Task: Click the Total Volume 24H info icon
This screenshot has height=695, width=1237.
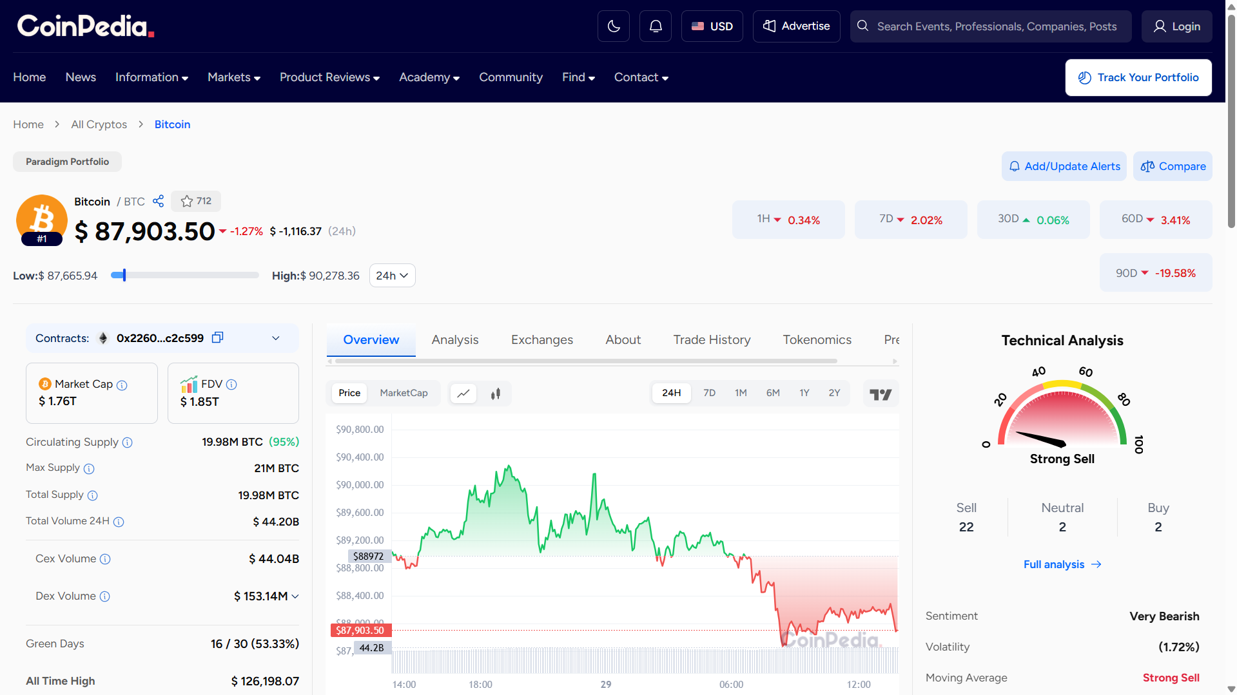Action: (119, 522)
